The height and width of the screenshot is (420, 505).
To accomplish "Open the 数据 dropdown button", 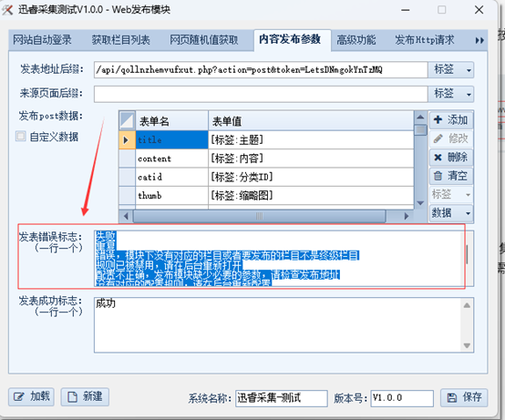I will [451, 213].
